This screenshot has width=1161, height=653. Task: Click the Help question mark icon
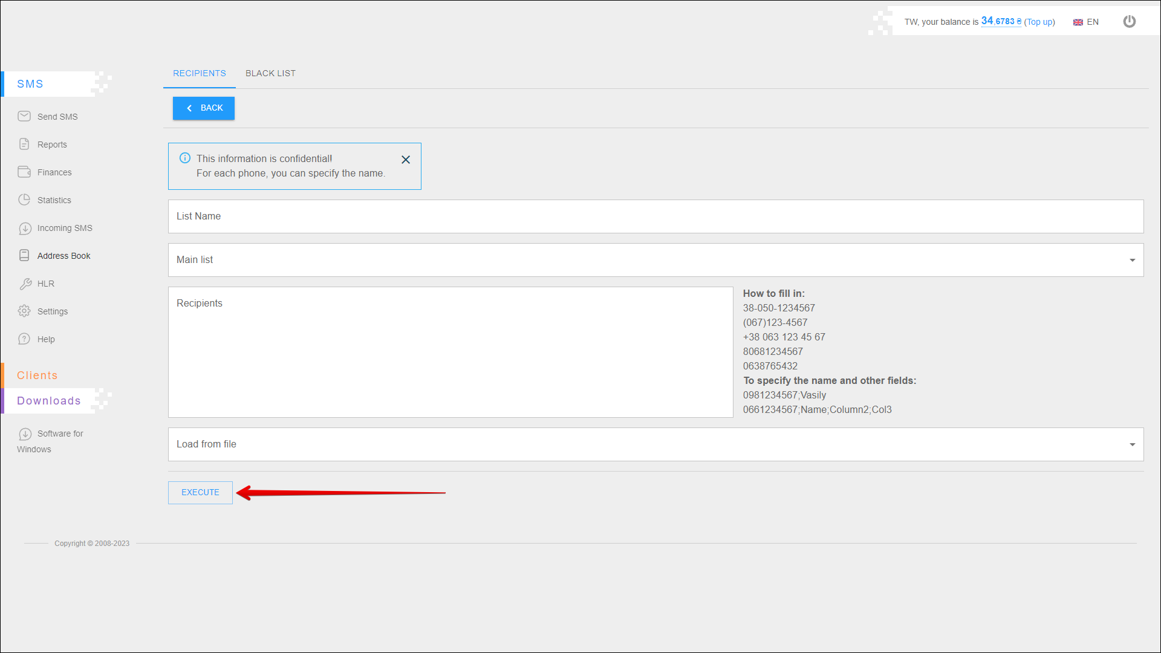[24, 339]
